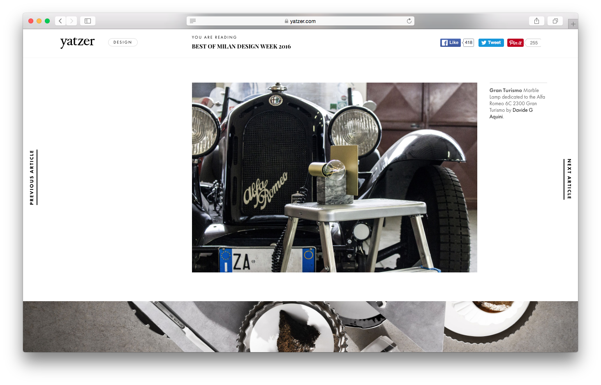Open a new tab with the plus button
601x385 pixels.
(x=573, y=24)
